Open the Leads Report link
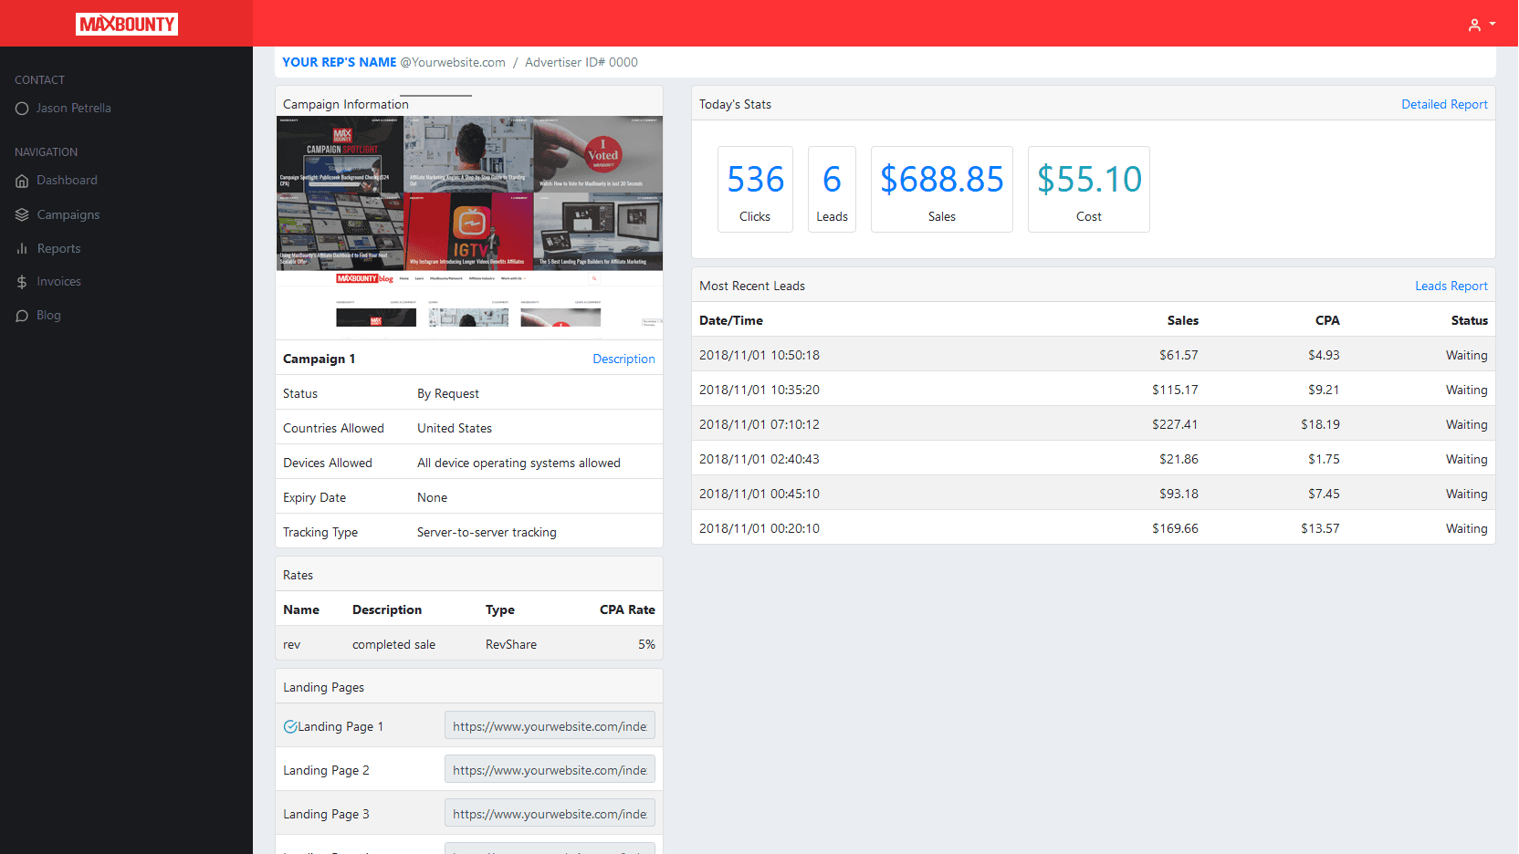Screen dimensions: 1519x854 click(1451, 286)
